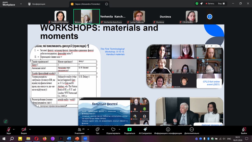This screenshot has width=252, height=142.
Task: Switch to the Конференция tab
Action: [x=37, y=4]
